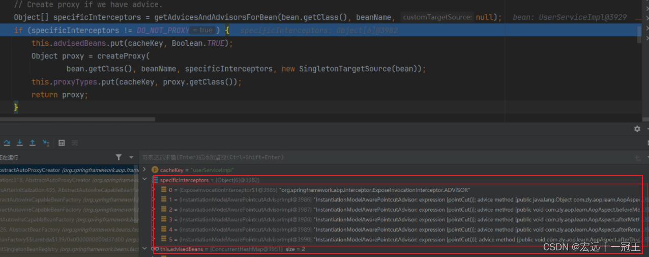Select stack frame at line 26, AbstractBeanFactory

69,229
